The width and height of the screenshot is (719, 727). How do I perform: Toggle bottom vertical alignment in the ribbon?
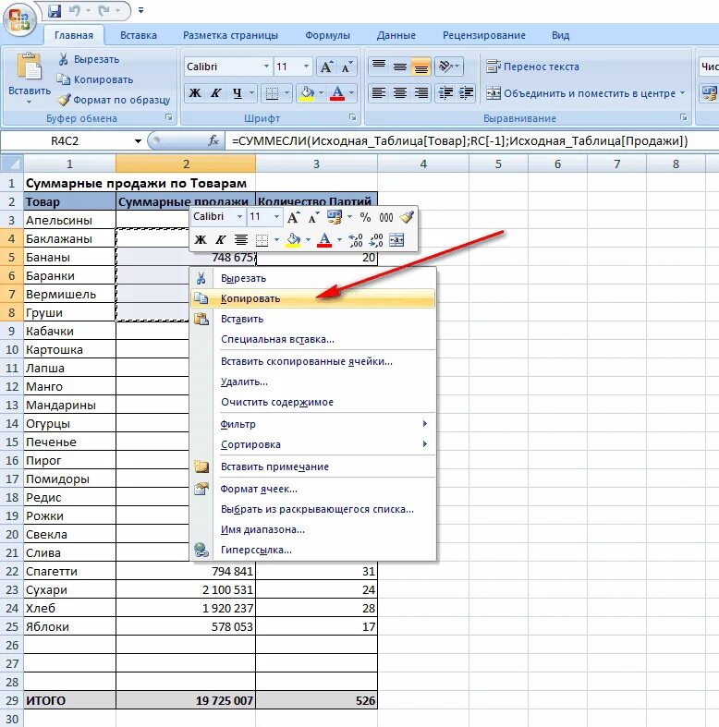click(x=420, y=67)
